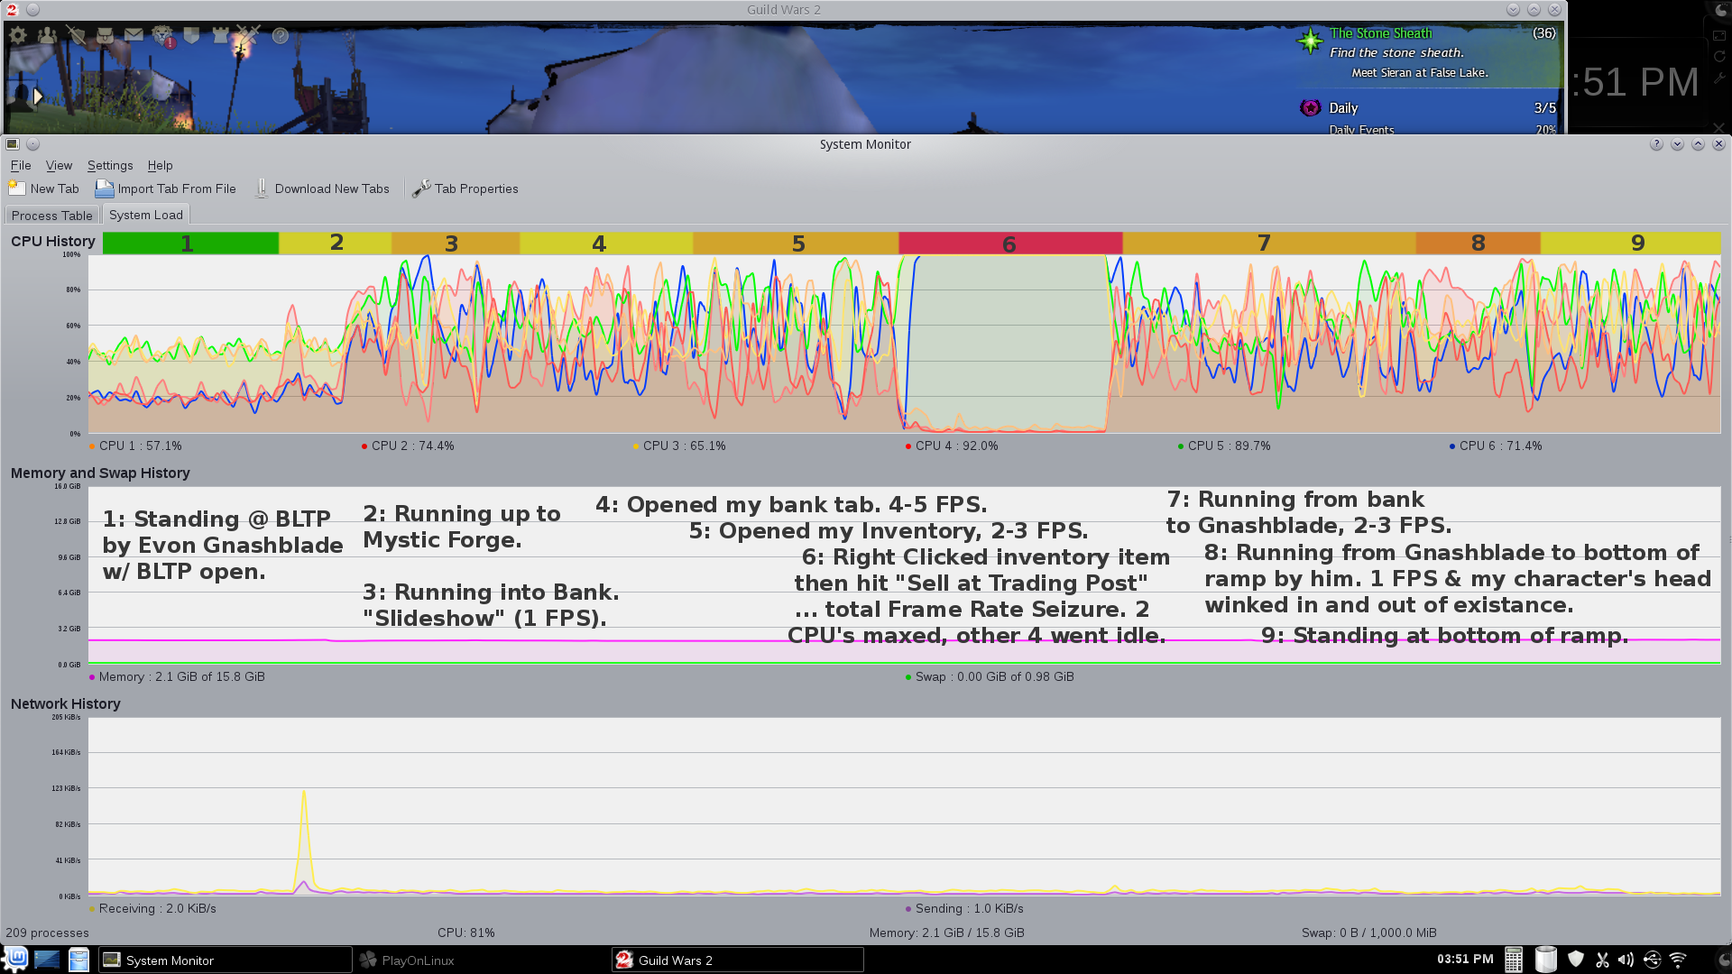
Task: Click the CPU 4 : 92.0% legend entry
Action: (952, 446)
